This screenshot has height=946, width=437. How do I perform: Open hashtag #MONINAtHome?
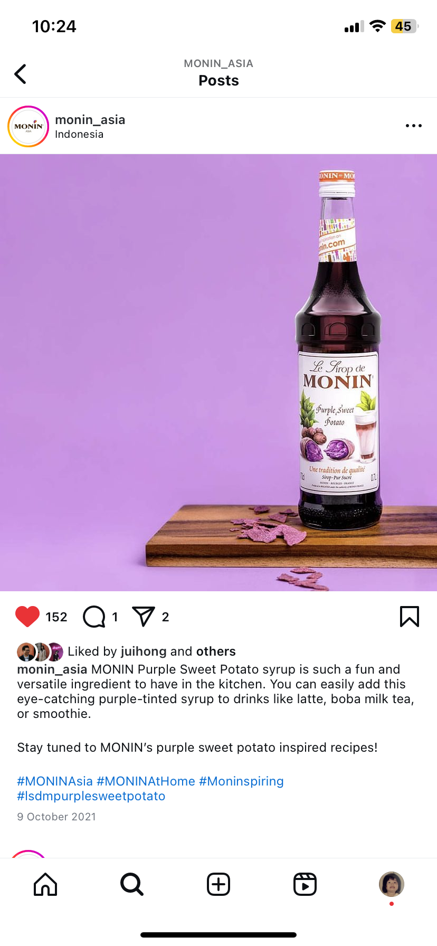point(146,781)
